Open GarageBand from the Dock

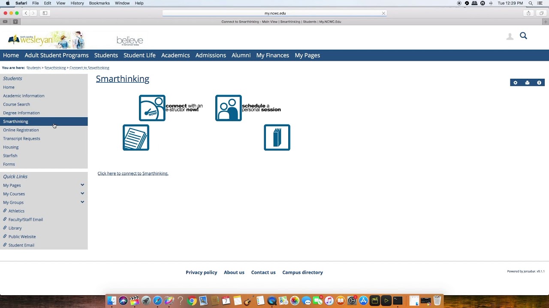[x=249, y=301]
